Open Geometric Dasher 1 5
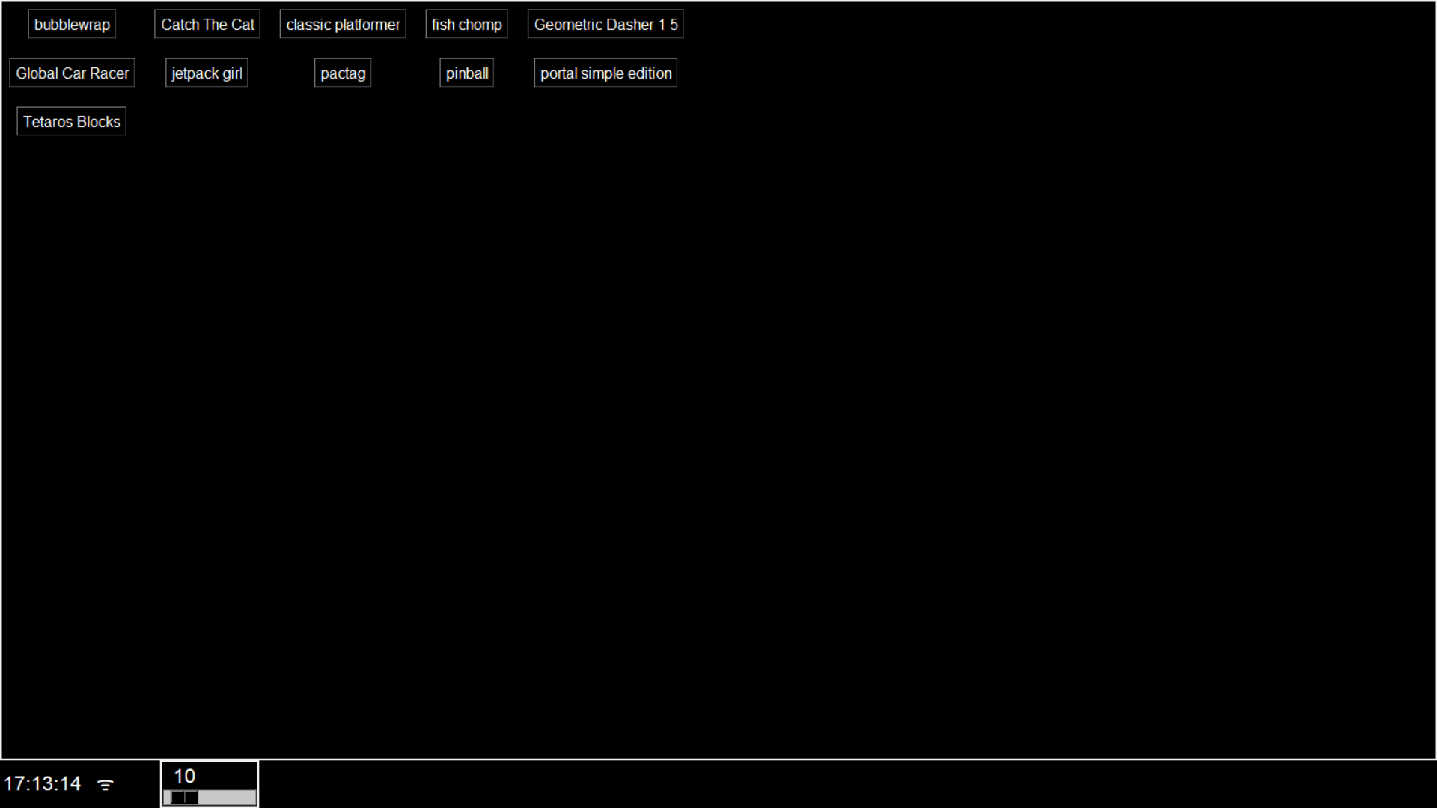 pyautogui.click(x=605, y=25)
